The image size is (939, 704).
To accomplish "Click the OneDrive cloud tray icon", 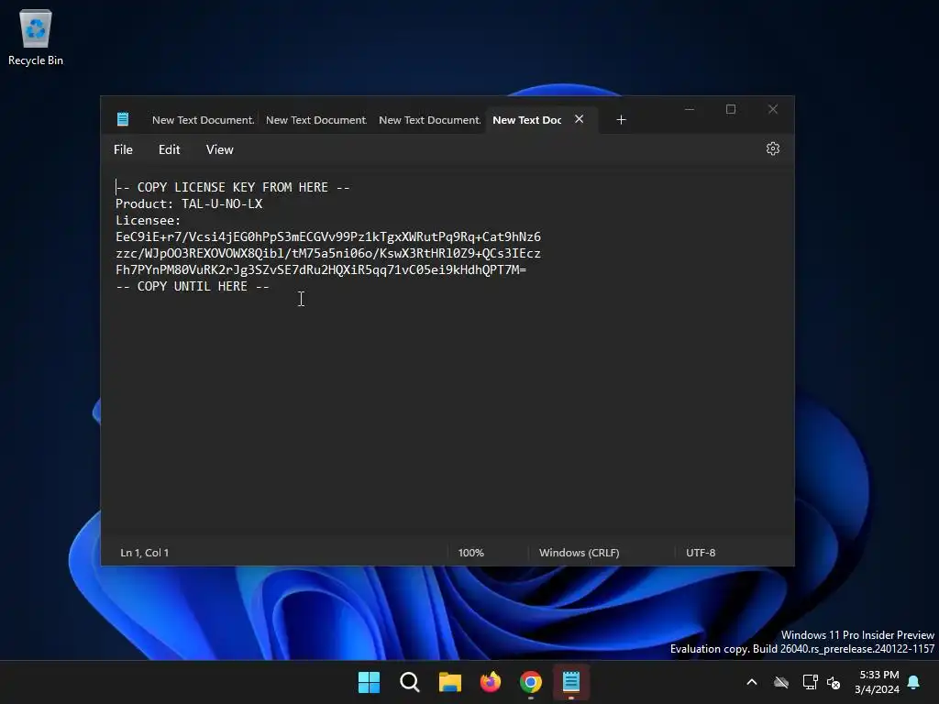I will click(x=781, y=682).
